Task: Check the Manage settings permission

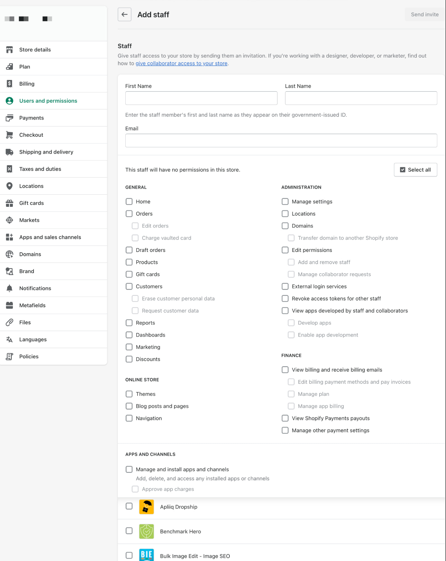Action: coord(285,201)
